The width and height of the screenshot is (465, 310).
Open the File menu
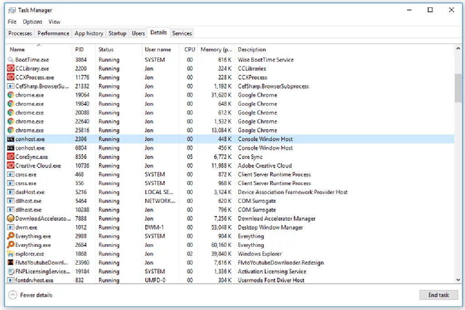12,22
